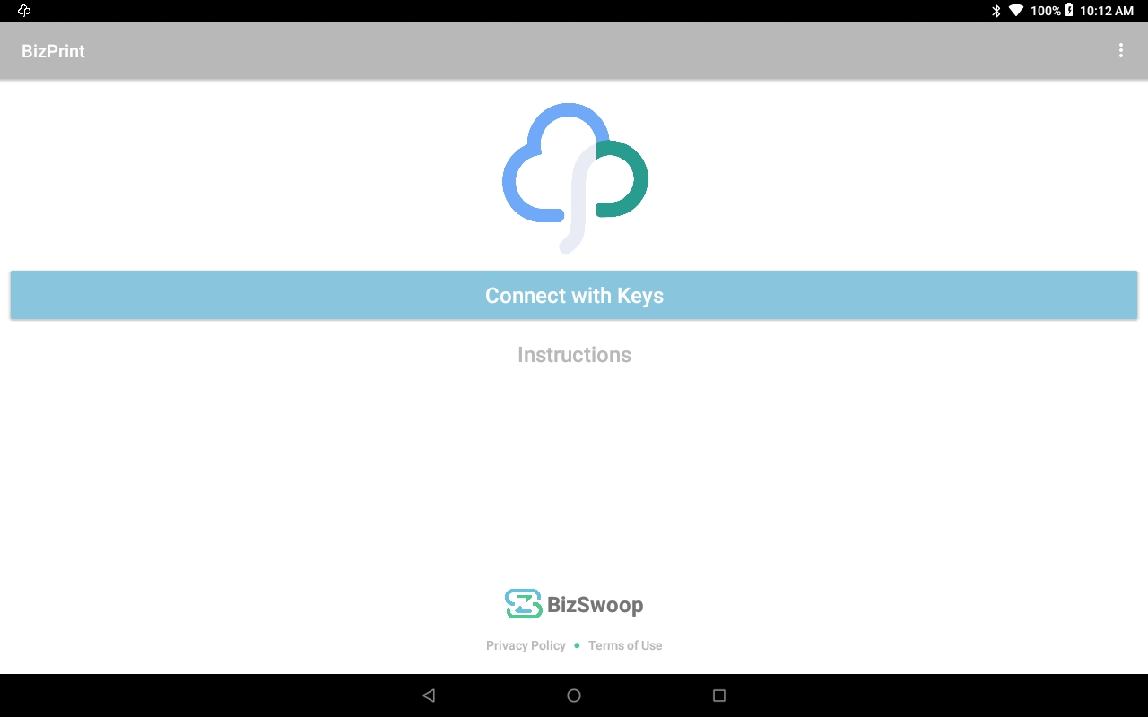Open the Instructions link

(x=574, y=355)
